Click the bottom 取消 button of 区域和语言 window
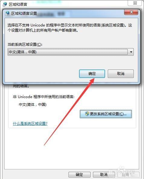The width and height of the screenshot is (144, 179). point(104,175)
